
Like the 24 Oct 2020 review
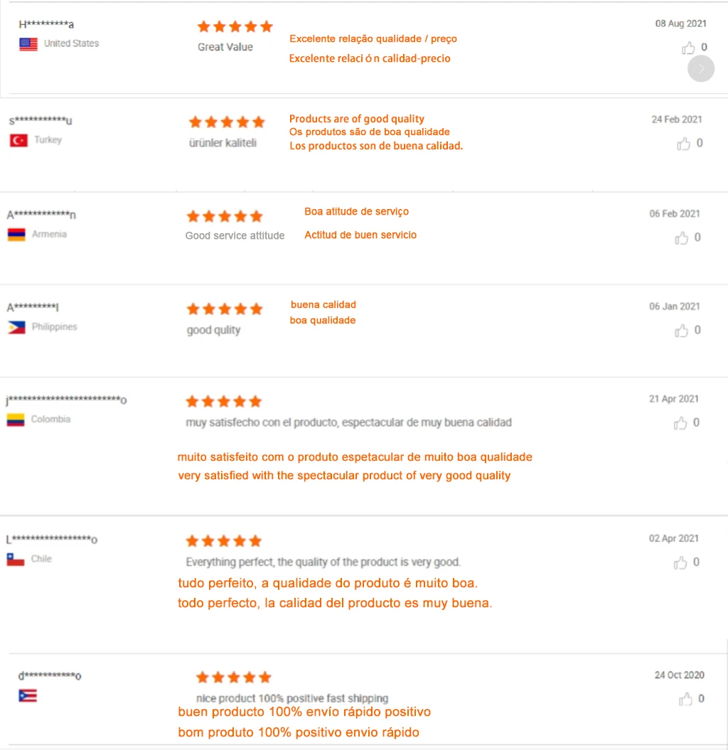(x=685, y=700)
